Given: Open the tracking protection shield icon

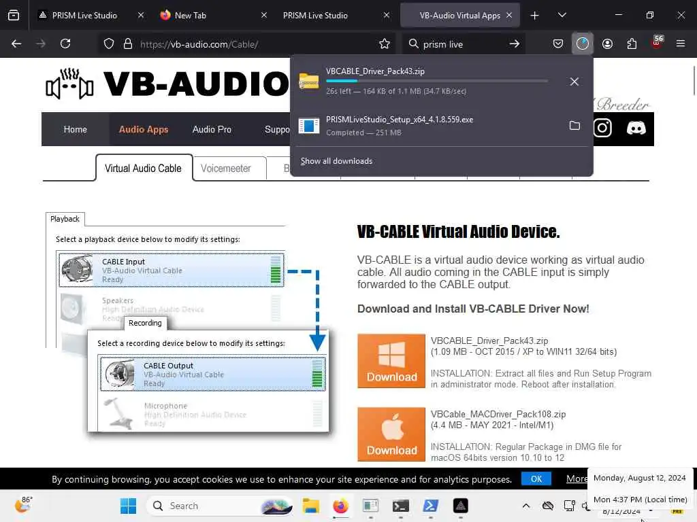Looking at the screenshot, I should point(109,44).
